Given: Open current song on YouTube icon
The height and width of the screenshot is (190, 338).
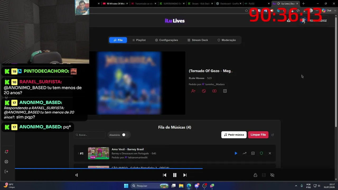Looking at the screenshot, I should click(x=214, y=91).
